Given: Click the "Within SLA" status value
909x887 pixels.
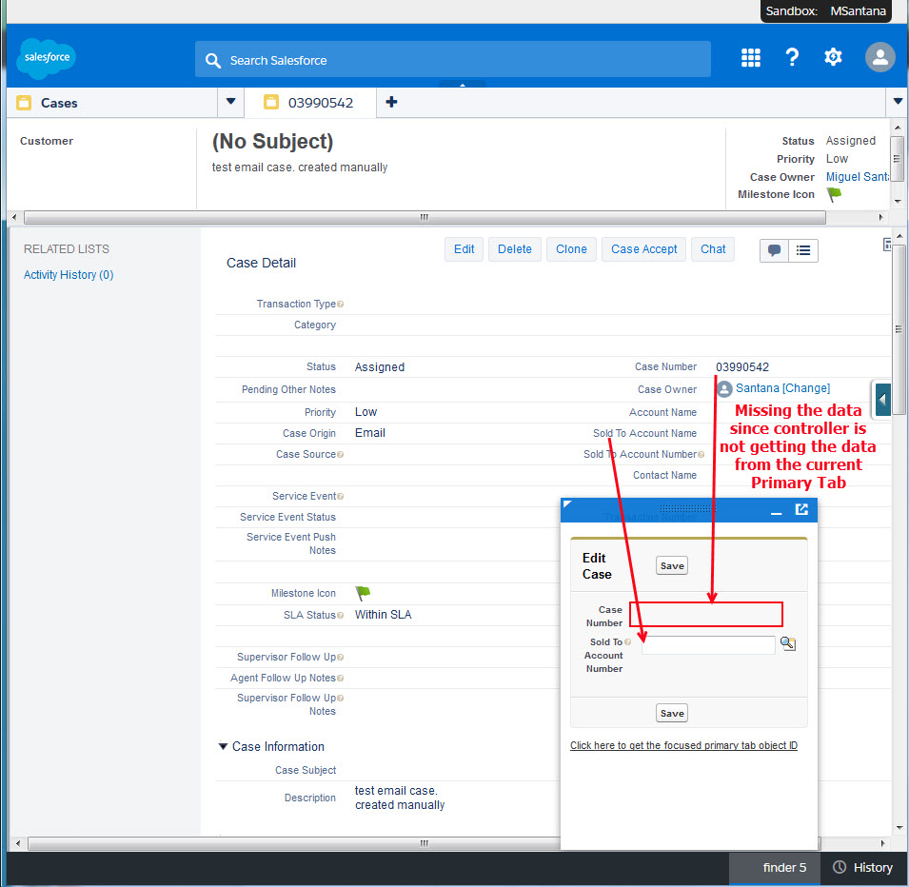Looking at the screenshot, I should point(384,615).
